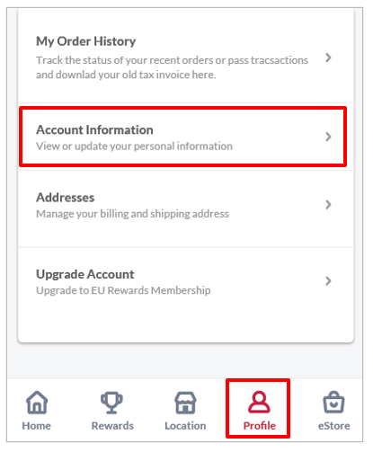
Task: Open the Rewards trophy icon
Action: 111,403
